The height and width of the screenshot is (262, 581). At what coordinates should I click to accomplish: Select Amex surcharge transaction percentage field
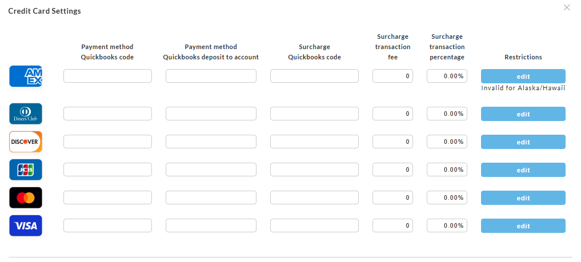pos(447,76)
